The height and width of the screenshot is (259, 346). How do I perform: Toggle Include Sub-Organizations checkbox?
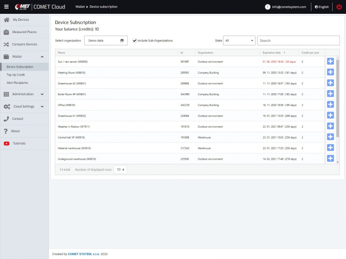pyautogui.click(x=135, y=40)
